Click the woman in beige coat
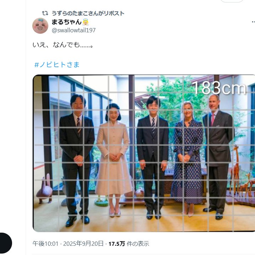 coord(113,160)
